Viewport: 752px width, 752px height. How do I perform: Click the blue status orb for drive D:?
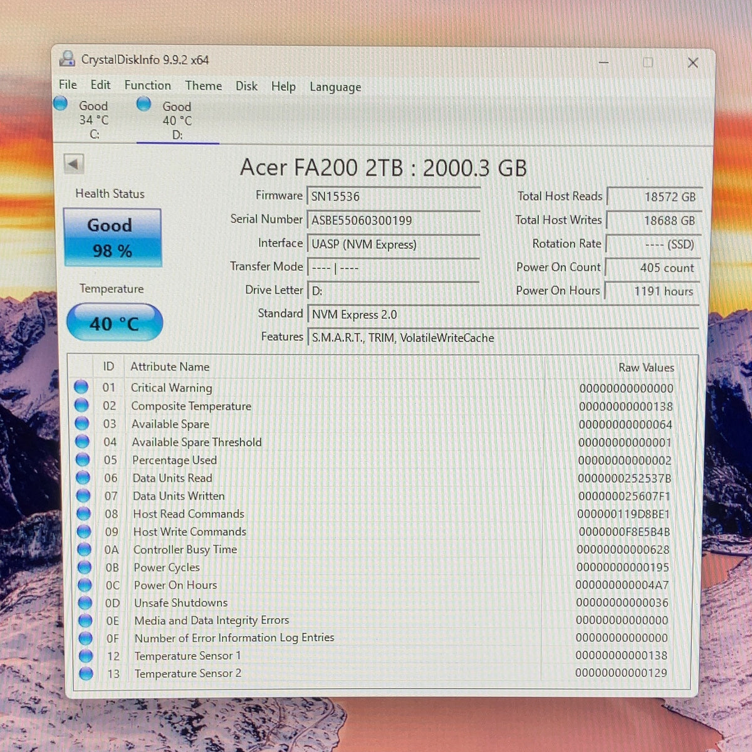pos(144,104)
